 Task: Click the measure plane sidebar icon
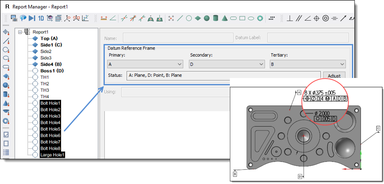click(6, 77)
